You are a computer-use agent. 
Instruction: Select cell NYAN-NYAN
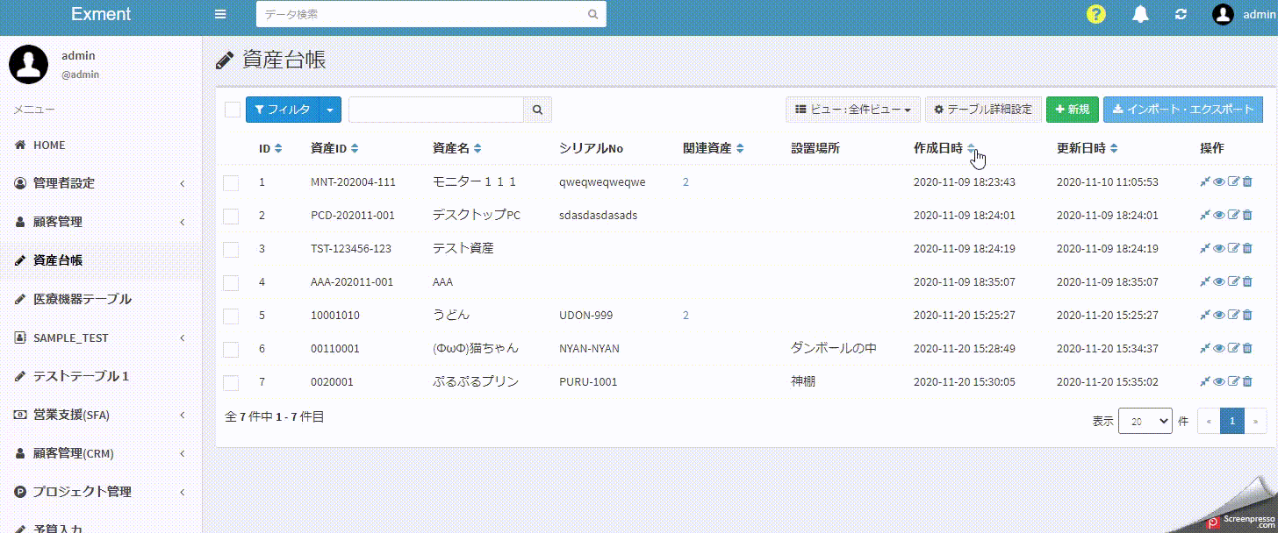pyautogui.click(x=589, y=348)
